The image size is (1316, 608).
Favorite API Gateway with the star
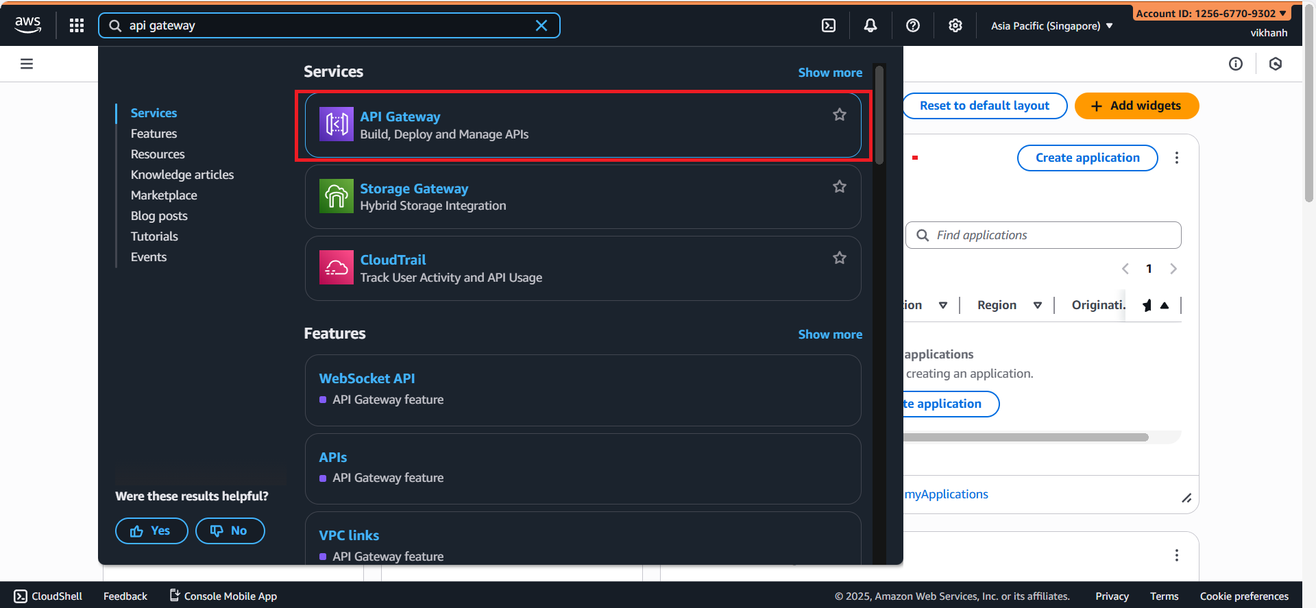840,115
